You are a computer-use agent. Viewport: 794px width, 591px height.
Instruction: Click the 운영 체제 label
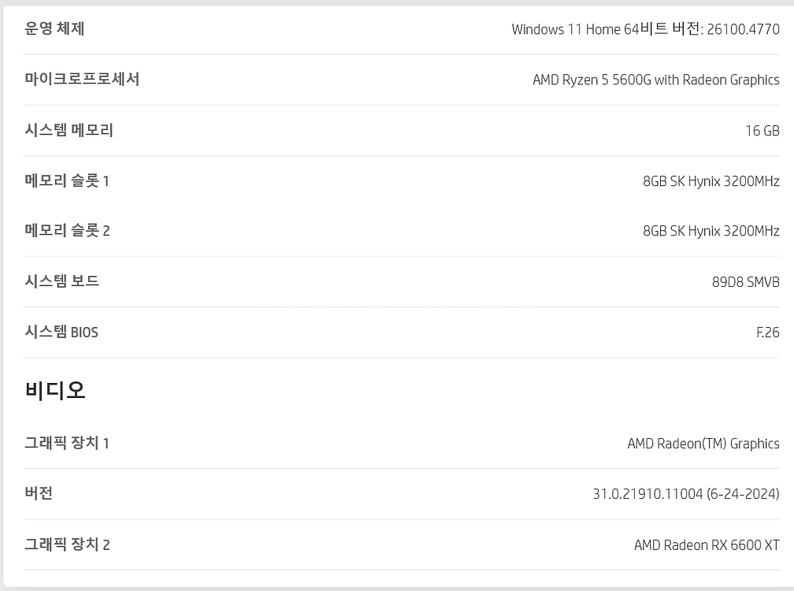54,28
